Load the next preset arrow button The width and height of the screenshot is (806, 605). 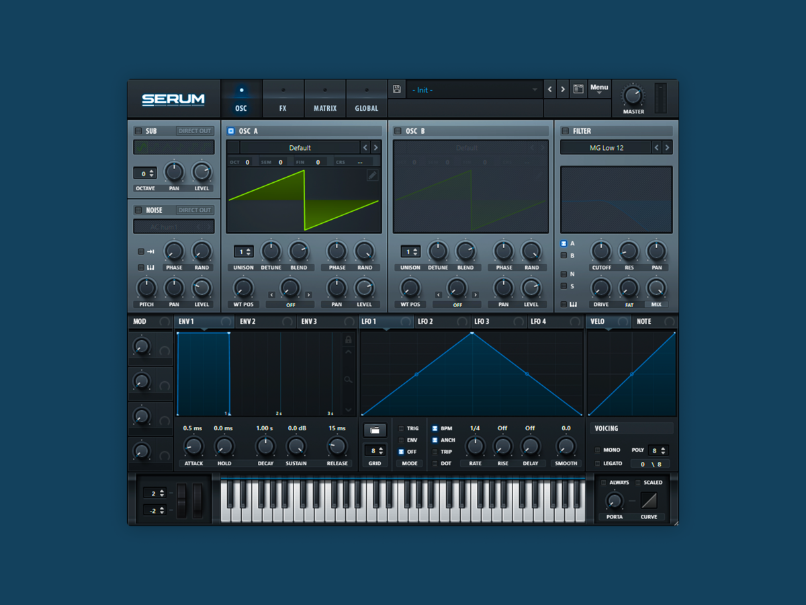tap(563, 89)
